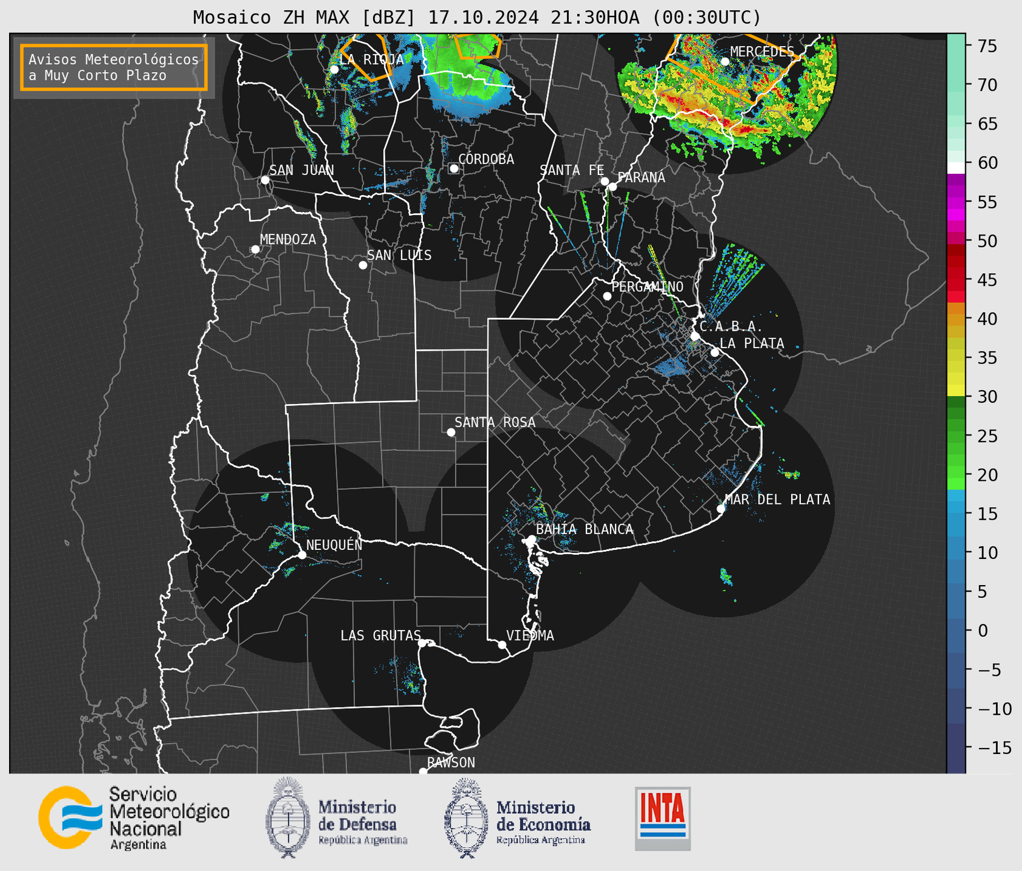
Task: Click the PERGAMINO map label
Action: tap(648, 287)
